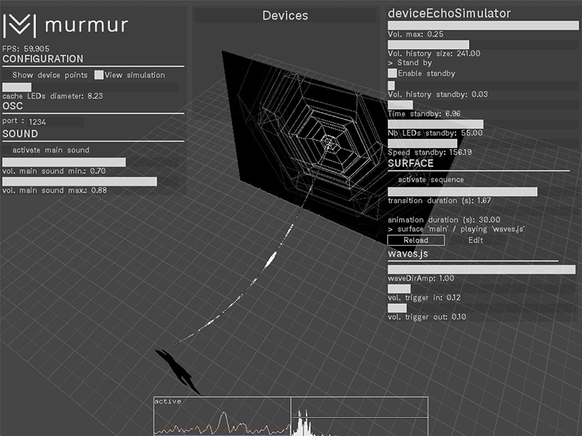Click the waveDirAmp slider
The height and width of the screenshot is (436, 582).
tap(481, 270)
